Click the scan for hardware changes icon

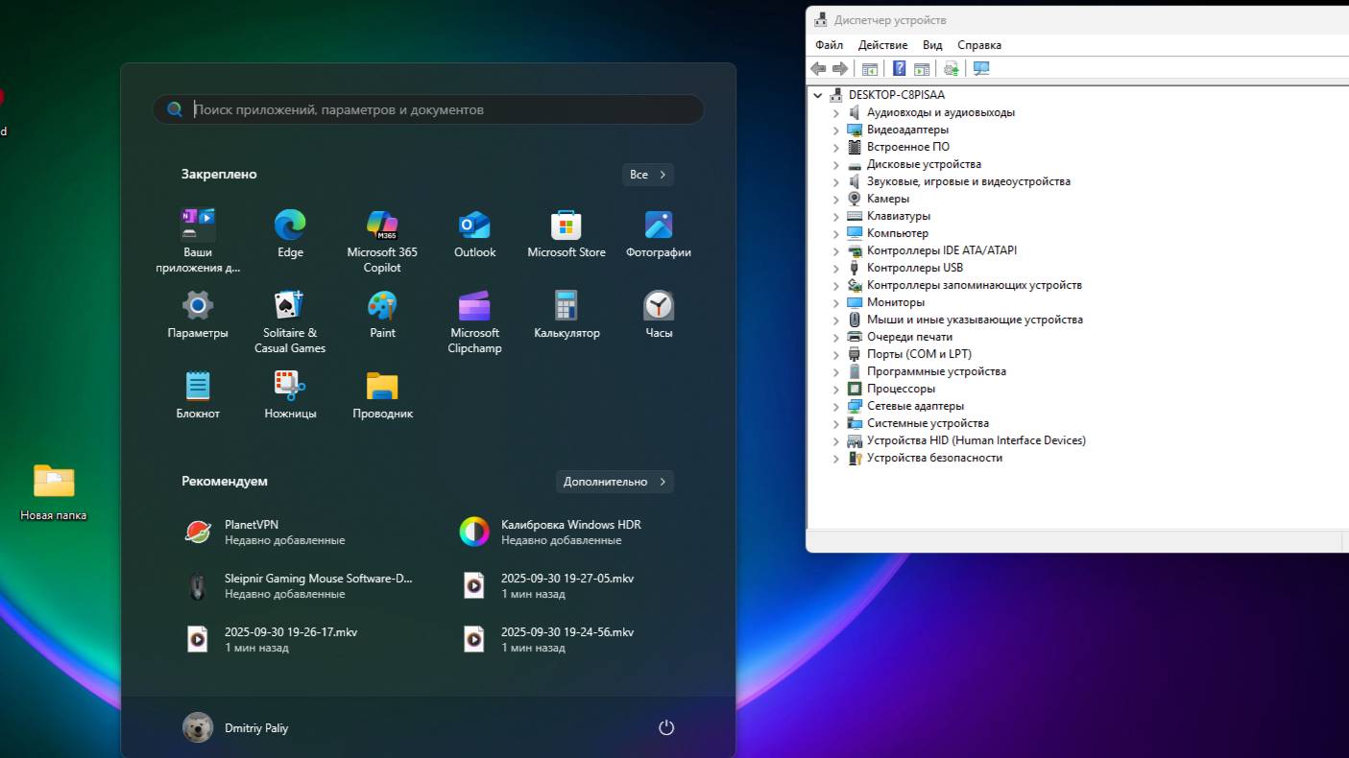point(980,68)
